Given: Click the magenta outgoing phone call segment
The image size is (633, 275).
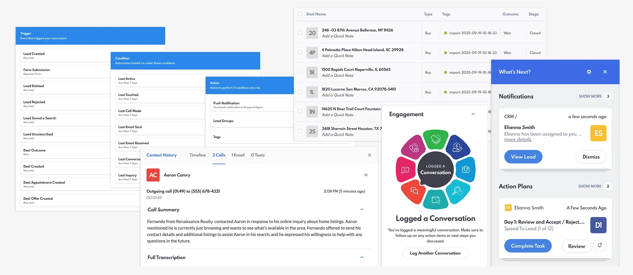Looking at the screenshot, I should [414, 148].
